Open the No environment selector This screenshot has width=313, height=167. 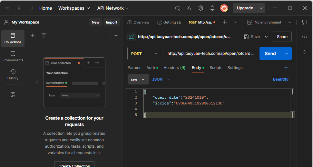(269, 22)
